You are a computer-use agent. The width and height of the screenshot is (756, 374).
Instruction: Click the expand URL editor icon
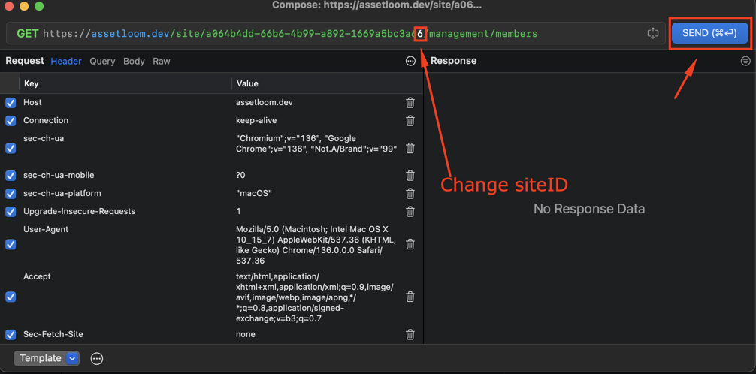pos(652,33)
